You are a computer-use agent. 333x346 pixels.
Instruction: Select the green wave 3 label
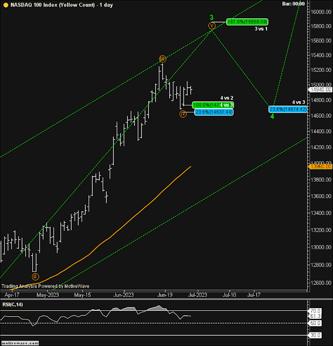(211, 17)
